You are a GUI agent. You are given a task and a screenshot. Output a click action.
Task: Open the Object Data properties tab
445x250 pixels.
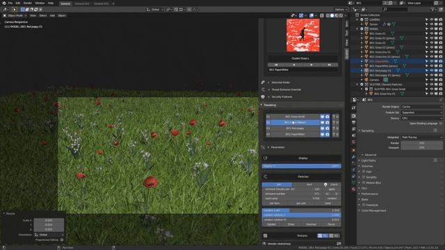(353, 183)
